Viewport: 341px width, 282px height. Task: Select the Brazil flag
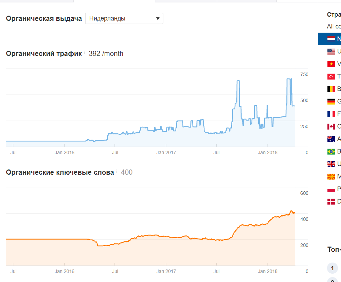(x=331, y=151)
